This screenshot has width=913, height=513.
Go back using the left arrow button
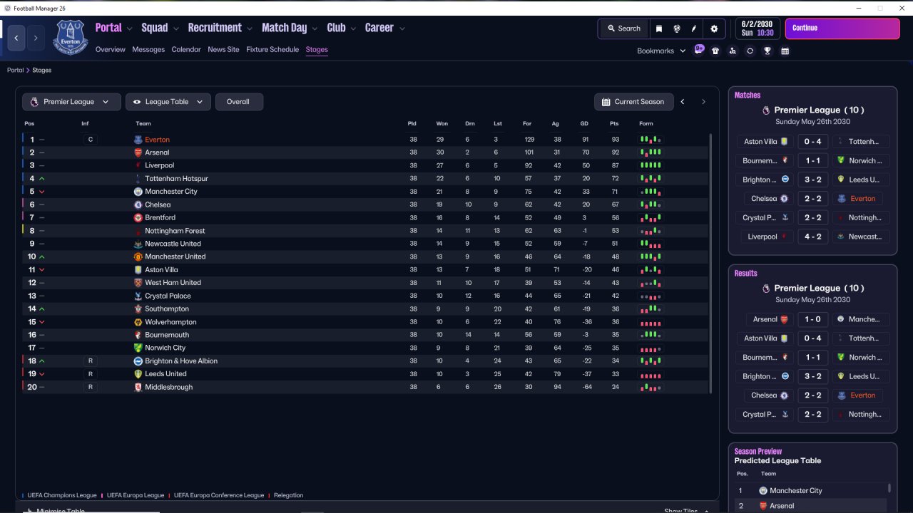click(16, 38)
